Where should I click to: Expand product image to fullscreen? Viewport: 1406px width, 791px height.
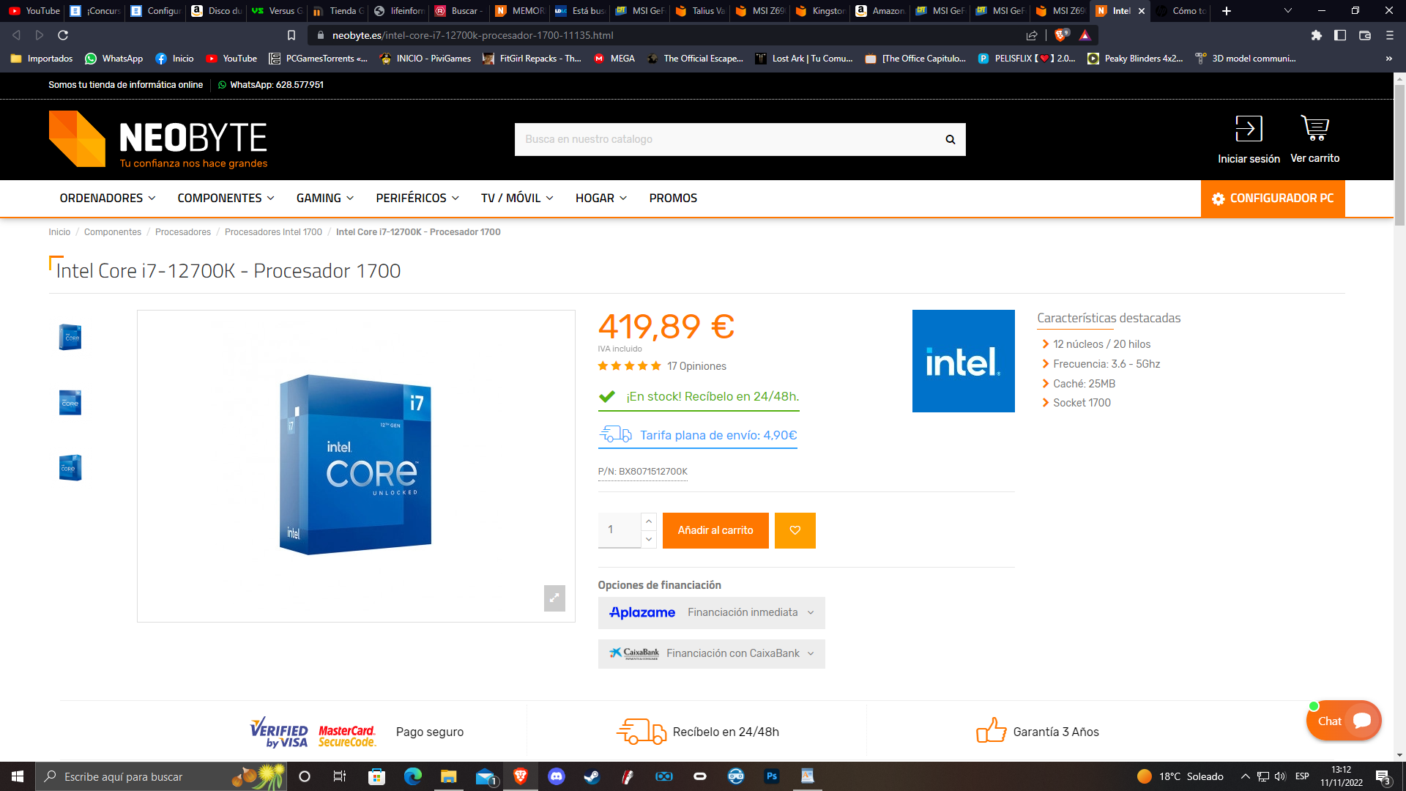(554, 598)
